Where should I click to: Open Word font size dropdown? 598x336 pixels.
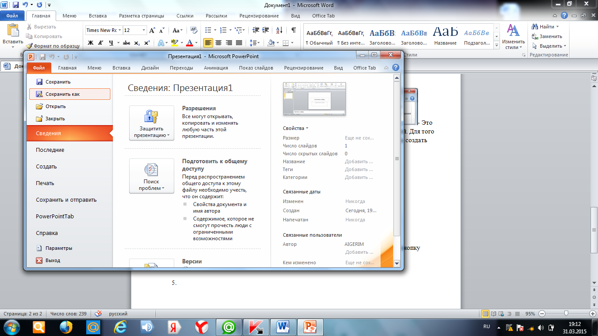click(144, 30)
